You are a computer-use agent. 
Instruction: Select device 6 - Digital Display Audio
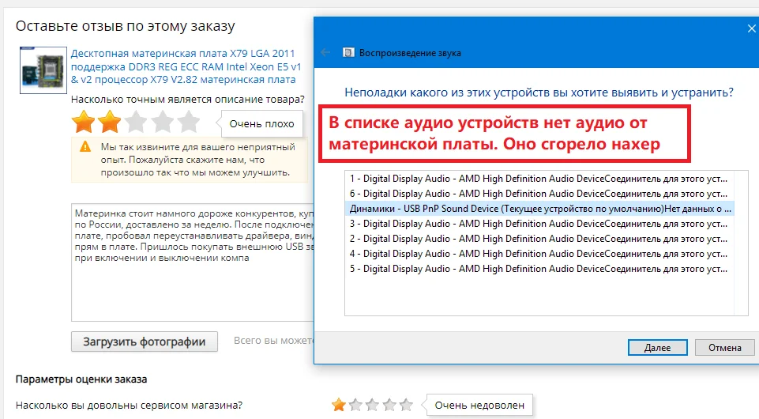(539, 194)
